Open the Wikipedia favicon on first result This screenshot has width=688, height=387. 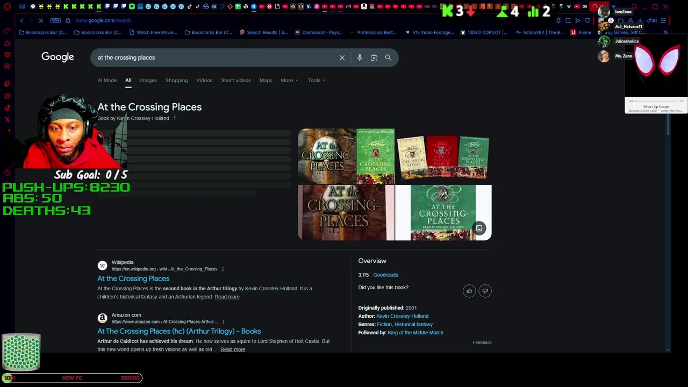point(102,266)
